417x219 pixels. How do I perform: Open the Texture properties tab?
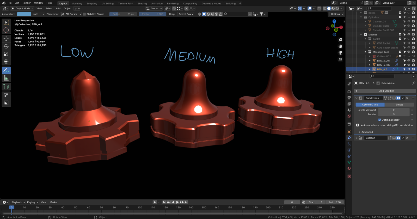click(x=349, y=176)
